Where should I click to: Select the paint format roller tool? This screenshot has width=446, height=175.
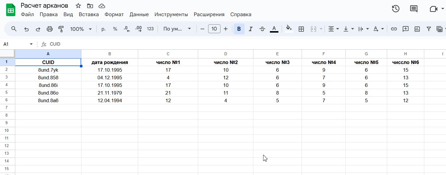pyautogui.click(x=61, y=29)
